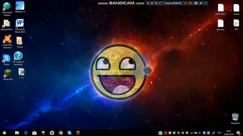The width and height of the screenshot is (243, 136).
Task: Open the HP Support Assistant desktop shortcut
Action: (18, 59)
